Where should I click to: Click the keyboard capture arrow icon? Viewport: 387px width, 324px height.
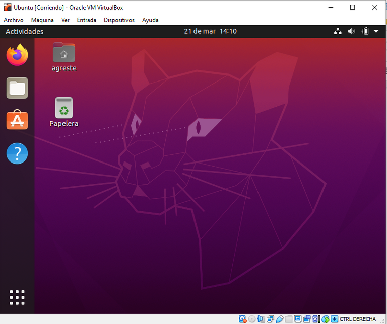[x=335, y=319]
